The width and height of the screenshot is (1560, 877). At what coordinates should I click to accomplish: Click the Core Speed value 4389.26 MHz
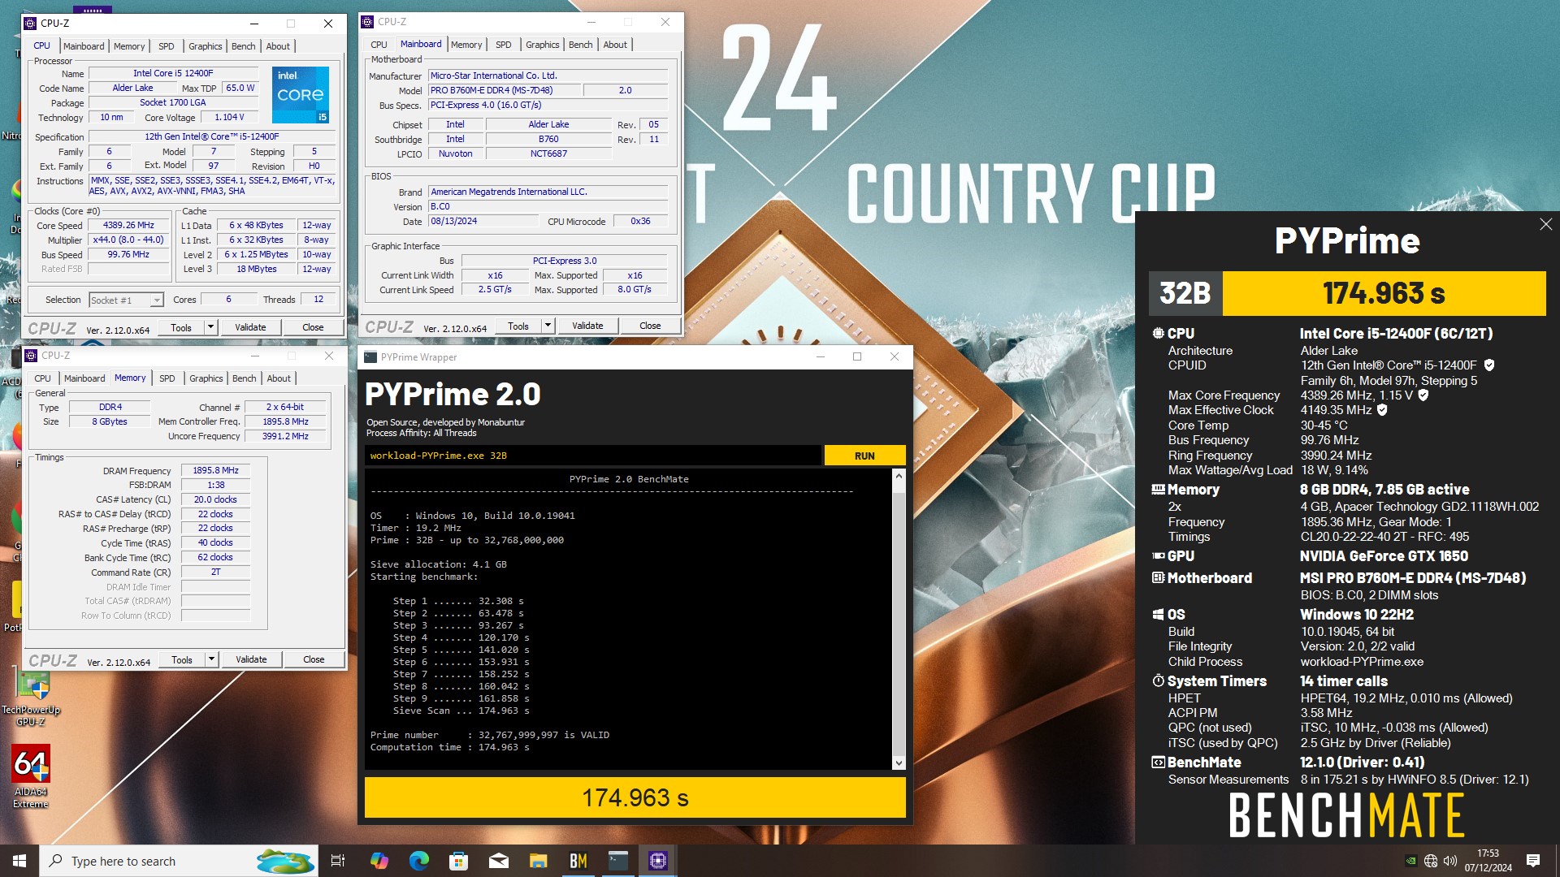128,226
